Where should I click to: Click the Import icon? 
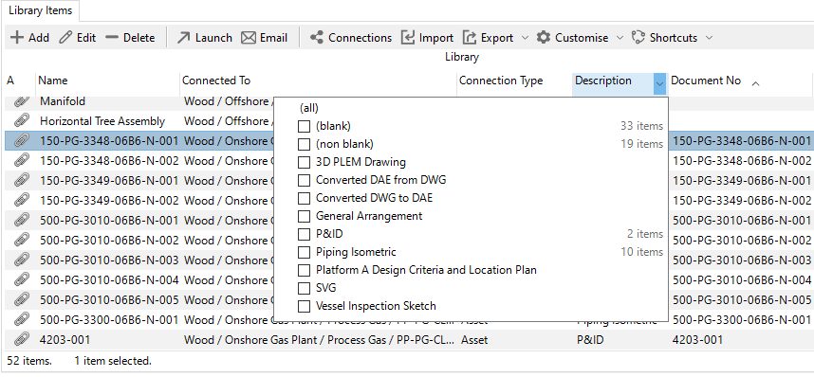point(408,37)
